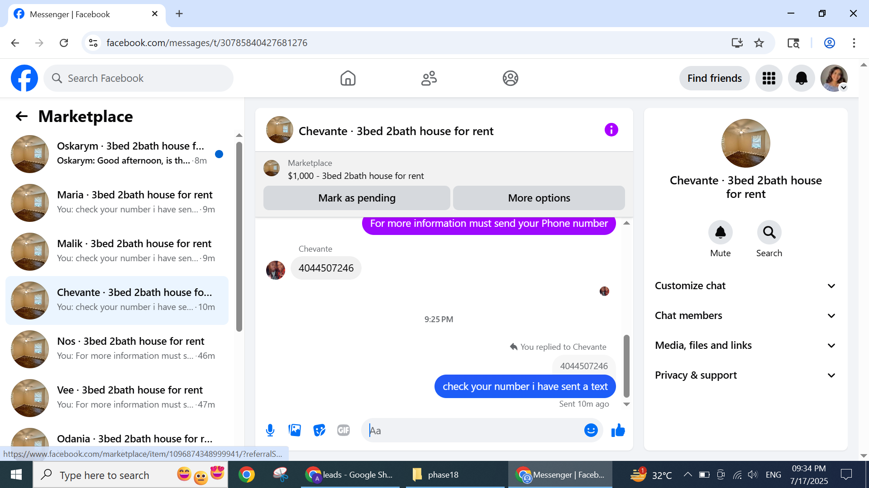Open Google Chrome from the taskbar
Screen dimensions: 869x488
(x=247, y=474)
